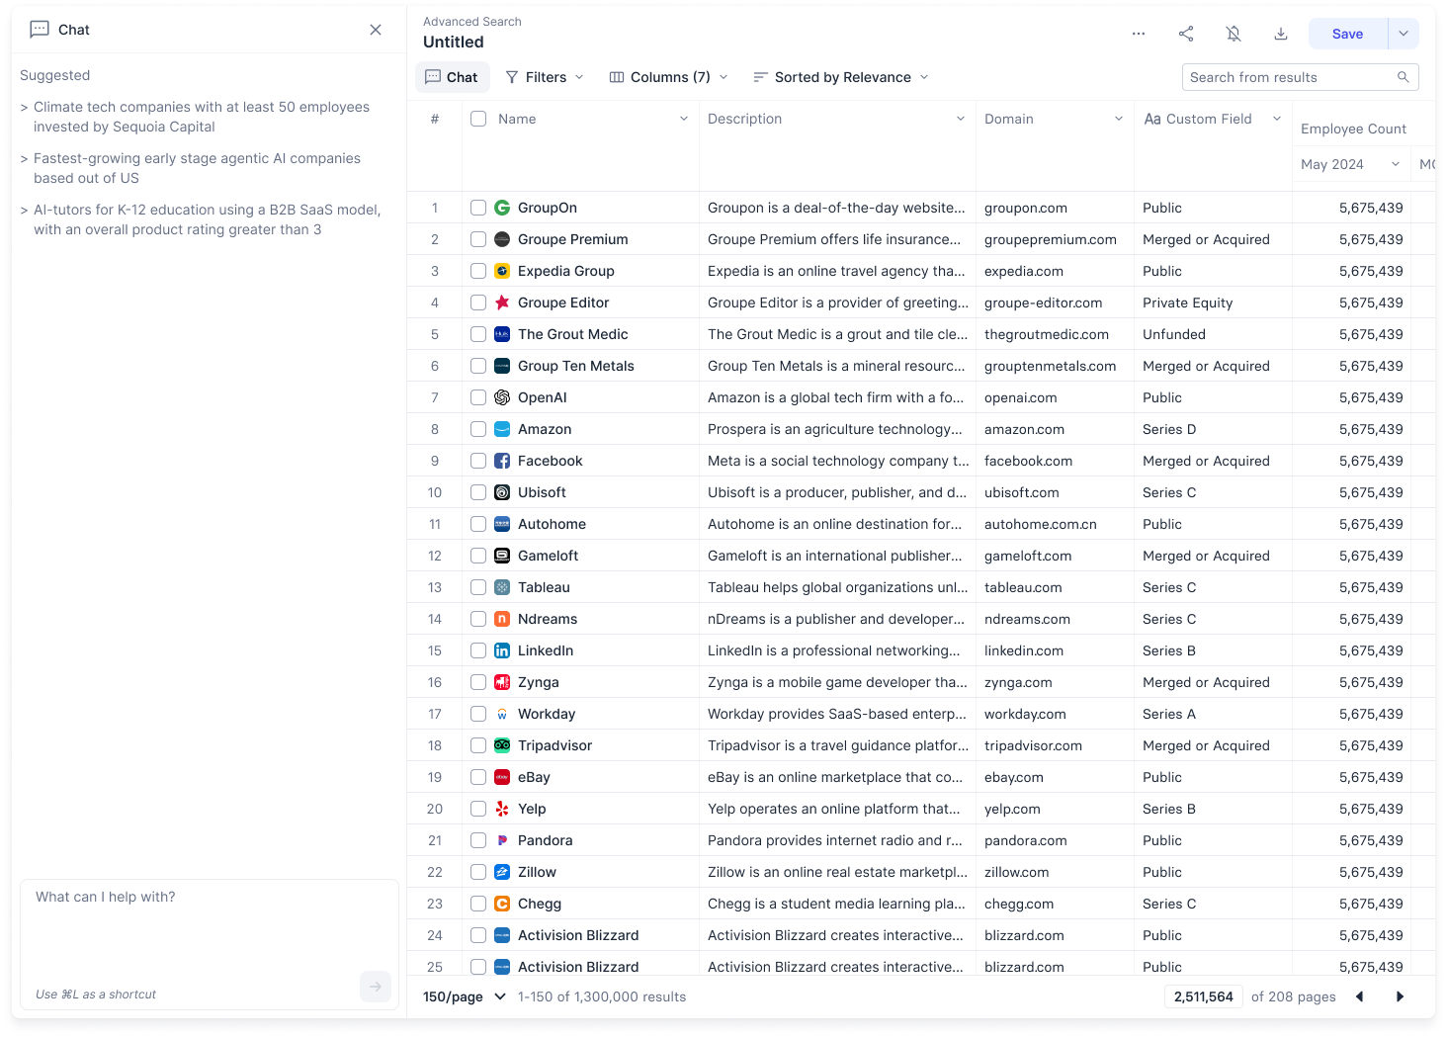
Task: Click the Search from results field
Action: pos(1301,77)
